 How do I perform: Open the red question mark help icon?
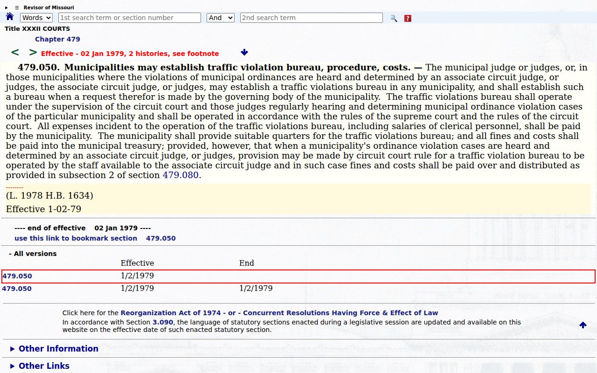tap(408, 18)
